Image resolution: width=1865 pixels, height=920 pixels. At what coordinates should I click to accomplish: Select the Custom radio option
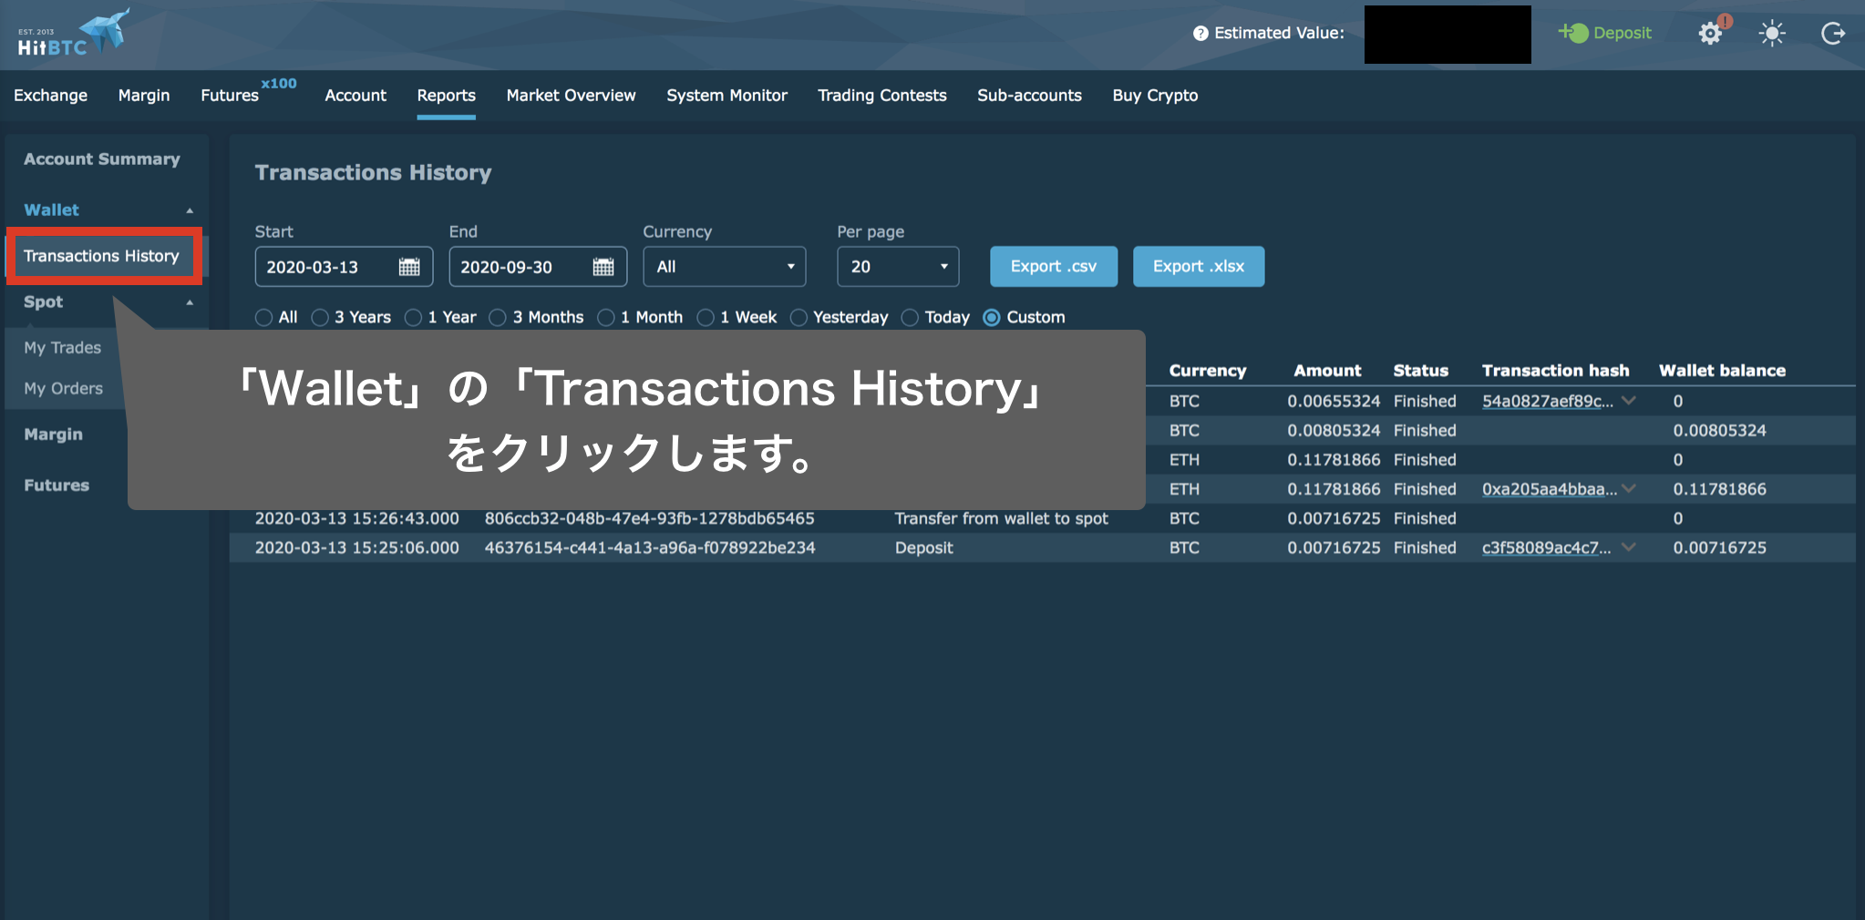tap(992, 318)
